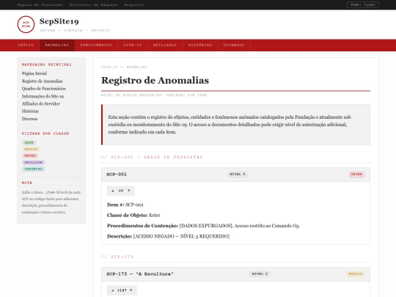Open Registro de Anomalias sidebar link
Image resolution: width=396 pixels, height=297 pixels.
point(43,81)
